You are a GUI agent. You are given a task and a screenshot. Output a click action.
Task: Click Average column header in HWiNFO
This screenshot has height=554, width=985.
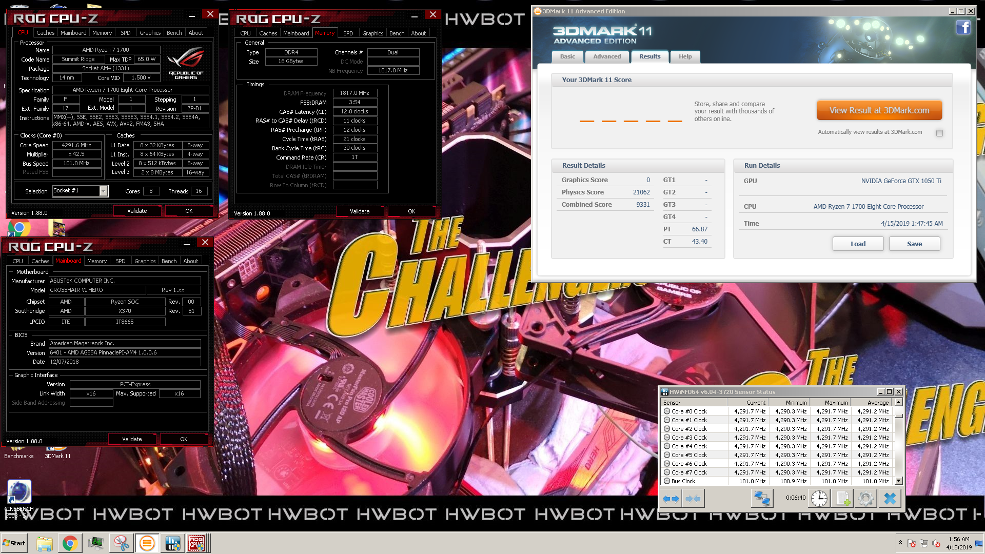pyautogui.click(x=871, y=403)
